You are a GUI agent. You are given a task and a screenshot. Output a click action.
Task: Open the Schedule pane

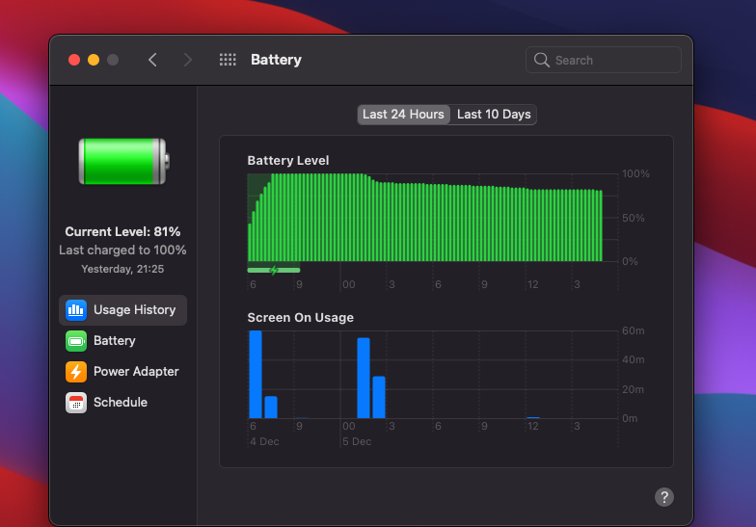point(123,403)
